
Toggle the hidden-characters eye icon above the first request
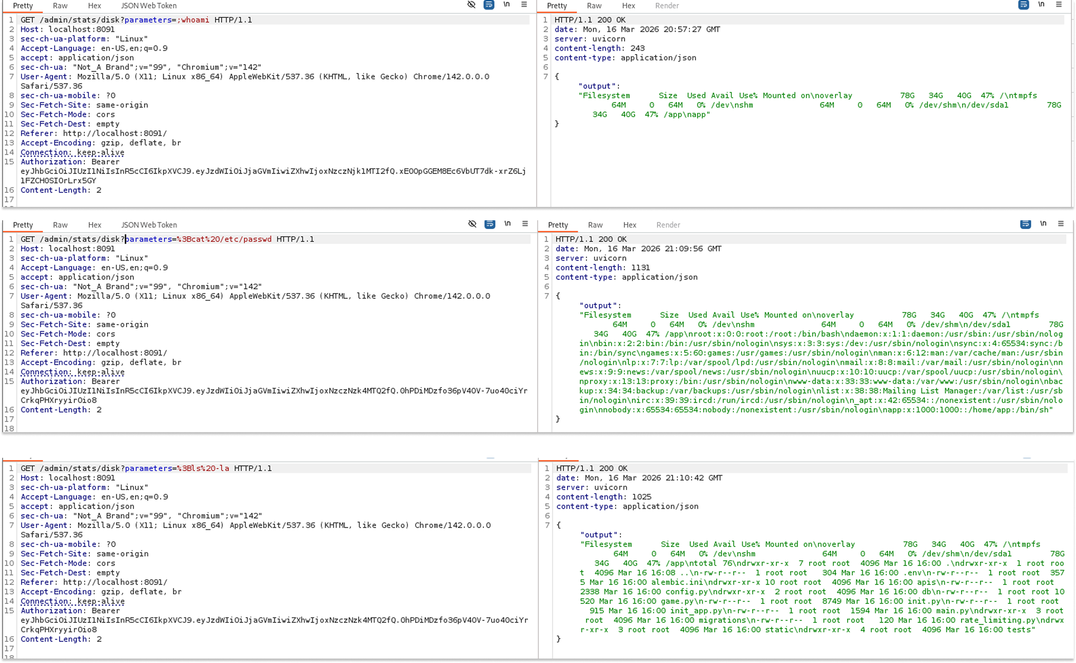point(472,4)
